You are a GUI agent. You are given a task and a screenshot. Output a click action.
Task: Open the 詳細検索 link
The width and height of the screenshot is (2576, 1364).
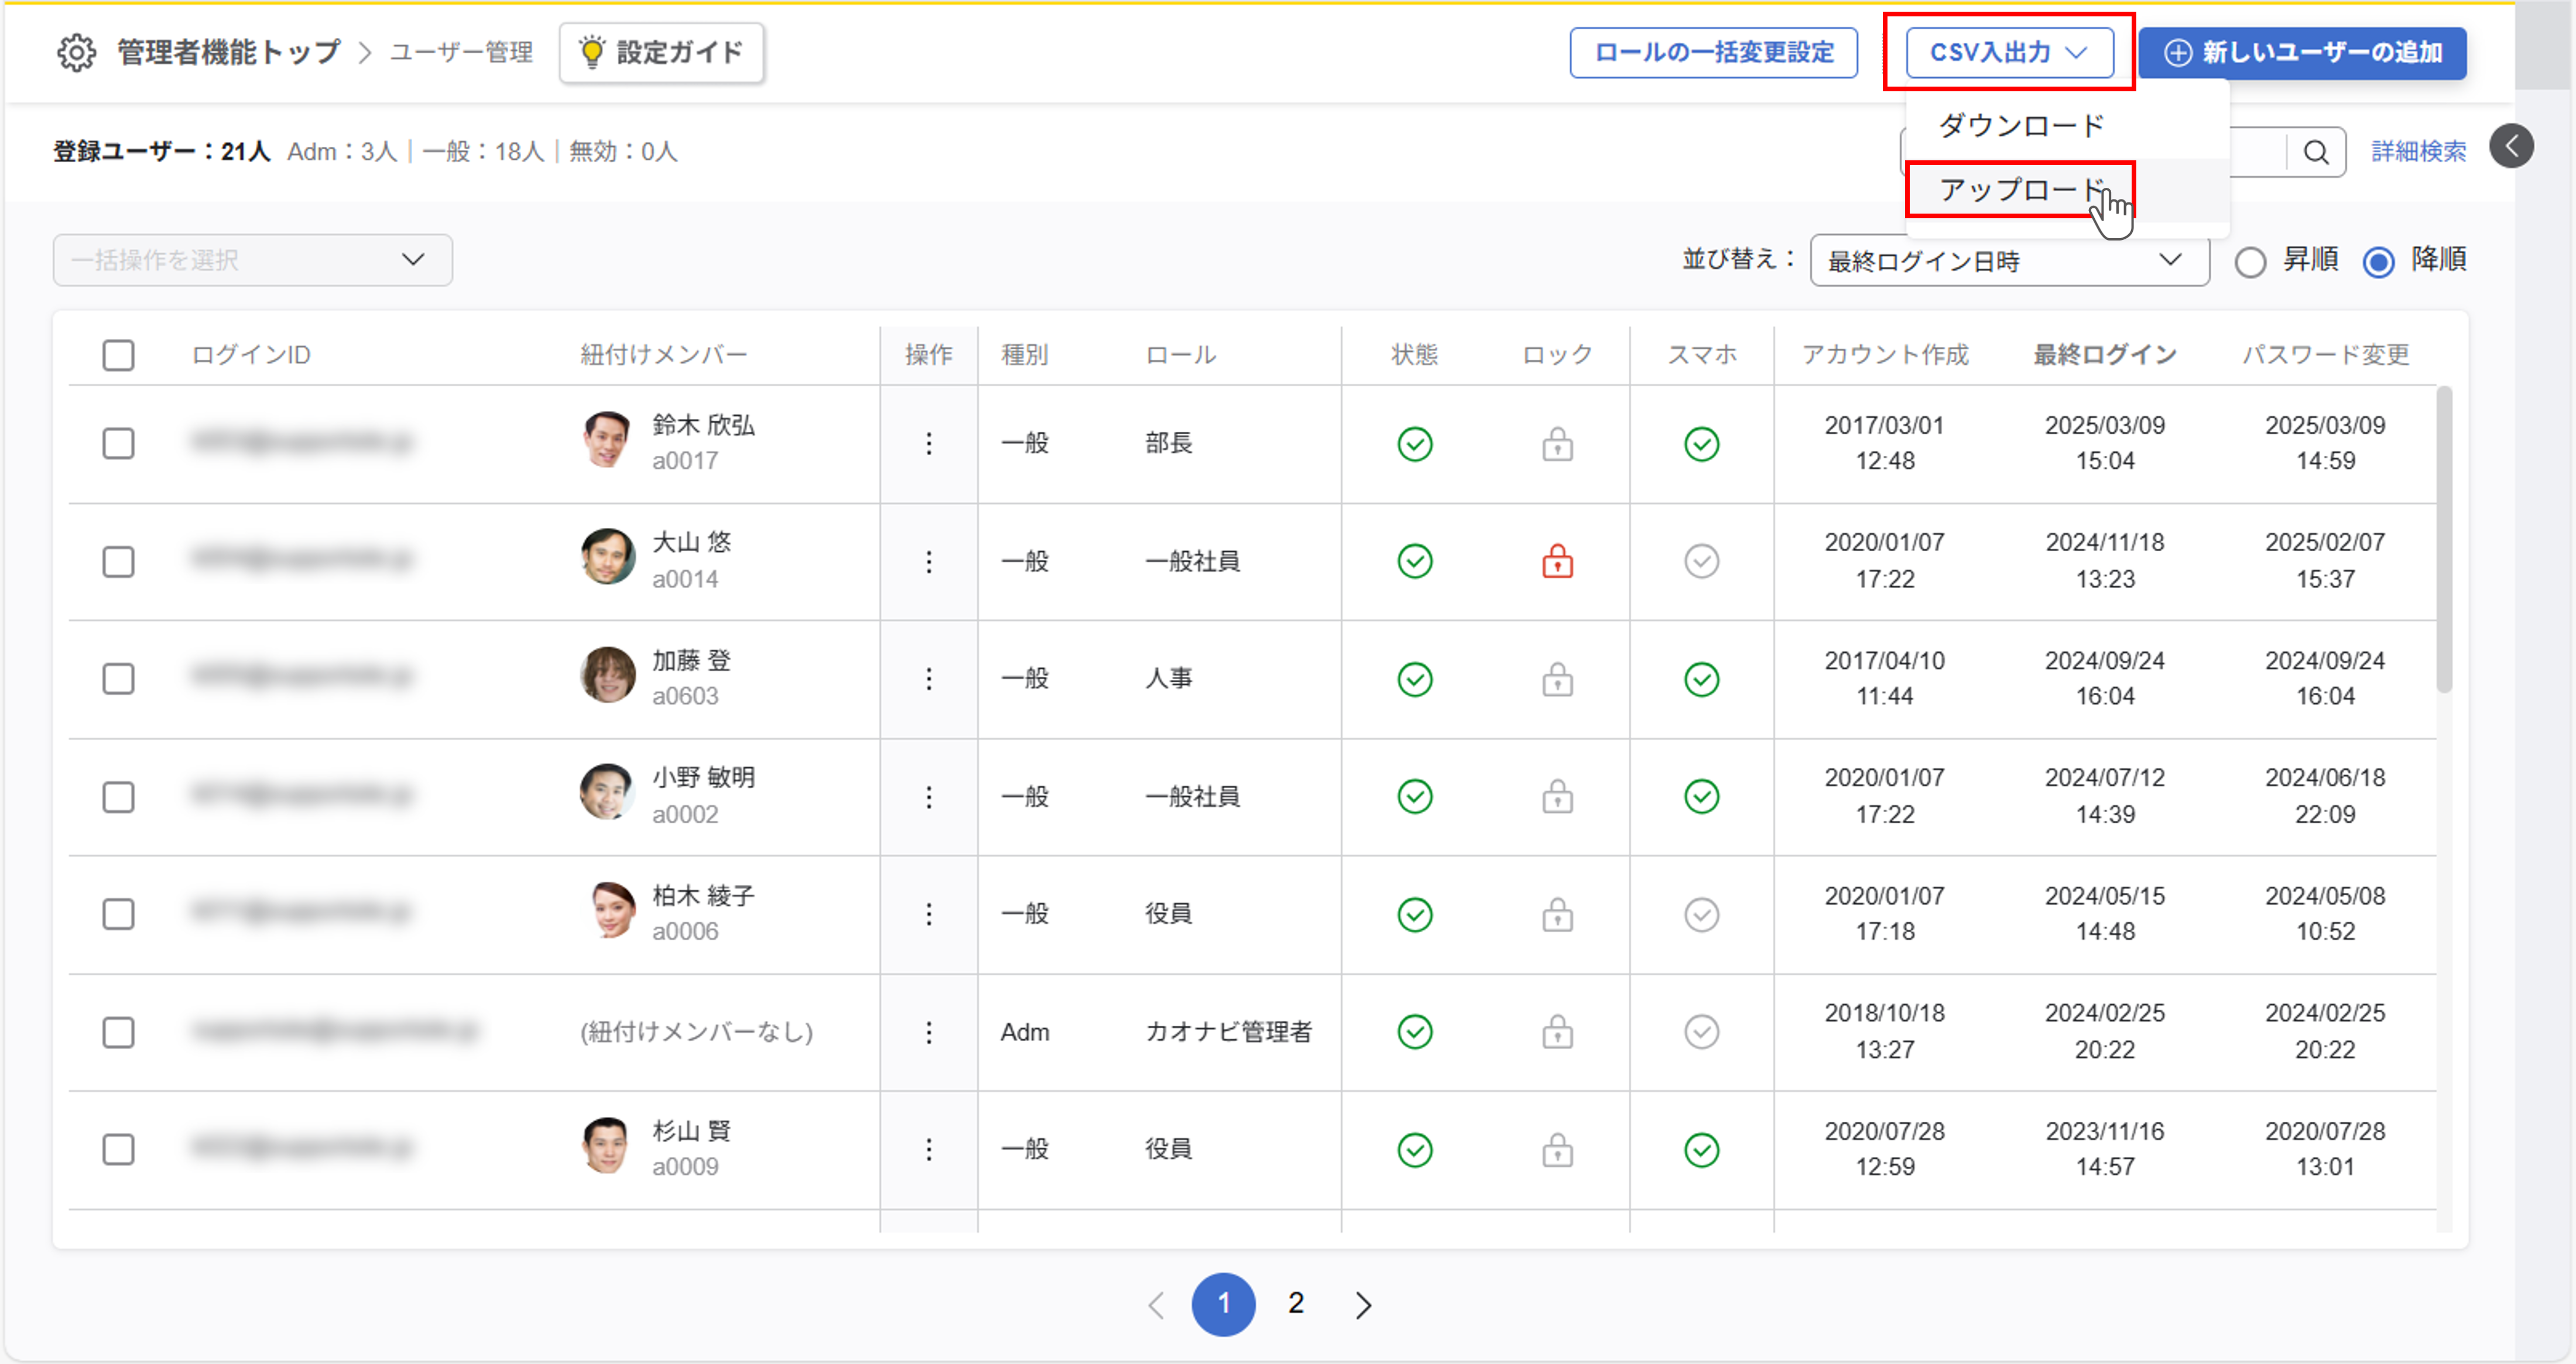click(2417, 152)
